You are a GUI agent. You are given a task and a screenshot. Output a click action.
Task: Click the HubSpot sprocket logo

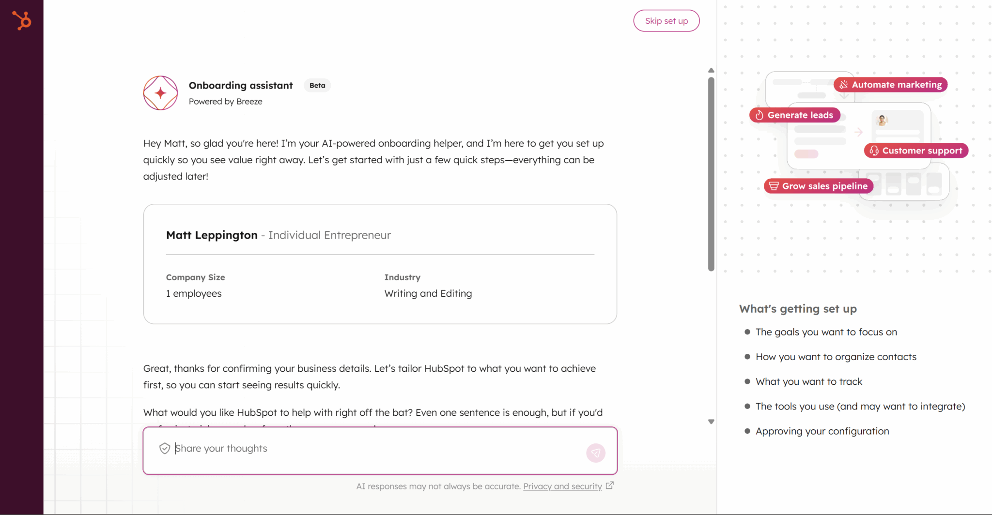click(22, 21)
